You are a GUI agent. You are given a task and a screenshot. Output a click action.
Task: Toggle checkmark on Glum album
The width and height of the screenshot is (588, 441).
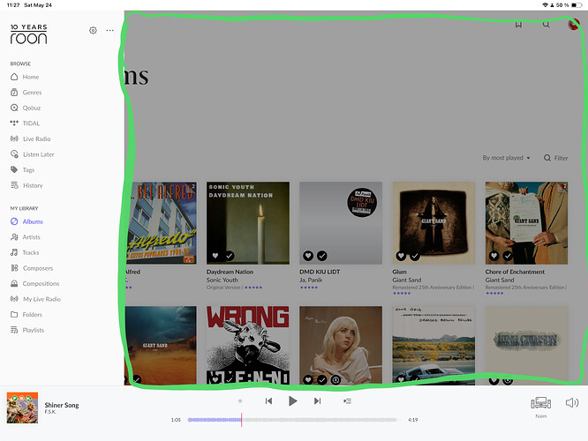(415, 256)
